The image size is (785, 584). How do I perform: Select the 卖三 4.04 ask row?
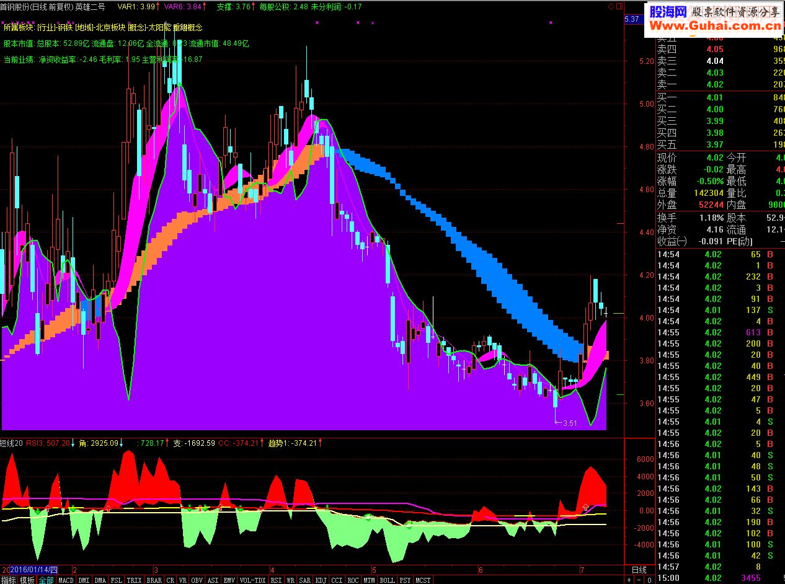tap(721, 61)
